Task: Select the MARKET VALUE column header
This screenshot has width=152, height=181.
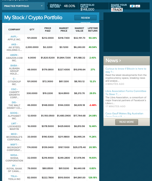Action: 79,30
